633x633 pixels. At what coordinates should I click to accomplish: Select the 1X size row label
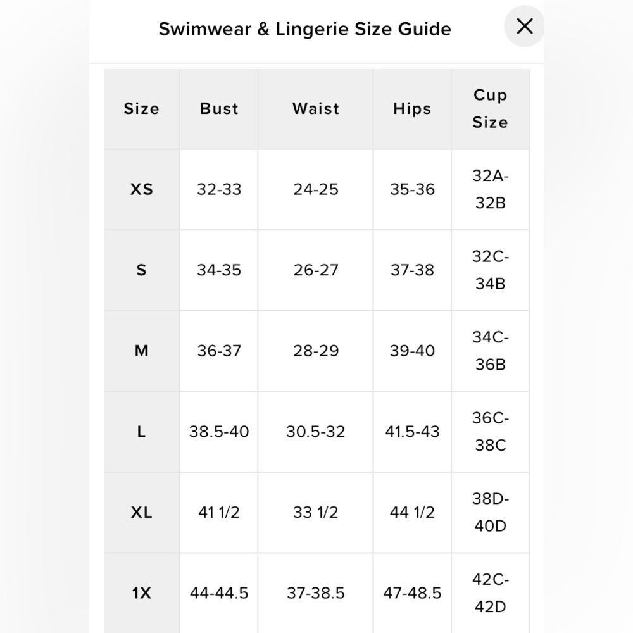142,593
